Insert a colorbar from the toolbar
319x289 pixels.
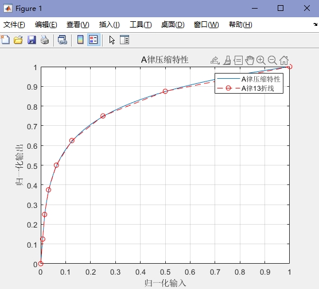pos(80,40)
